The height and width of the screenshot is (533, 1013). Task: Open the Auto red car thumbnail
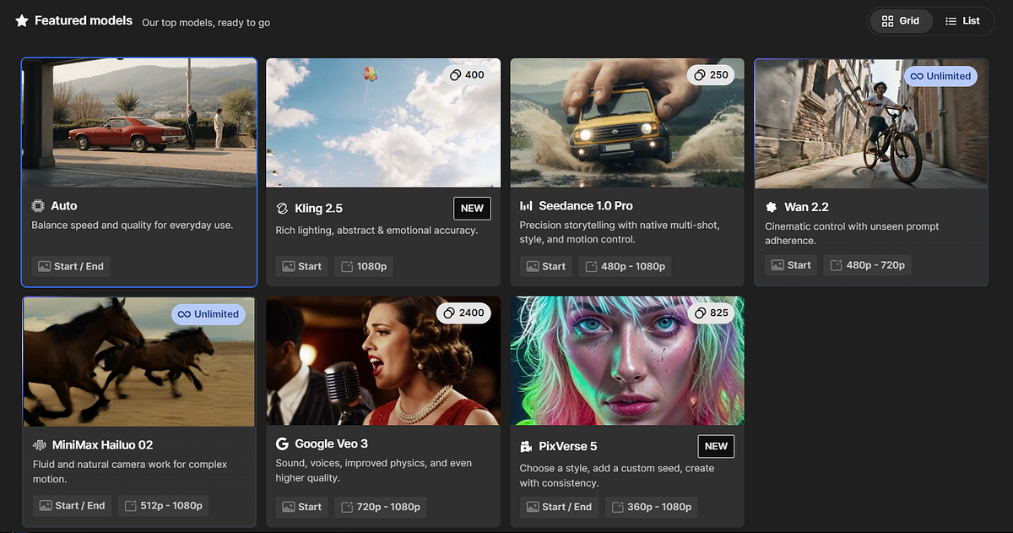(x=139, y=122)
